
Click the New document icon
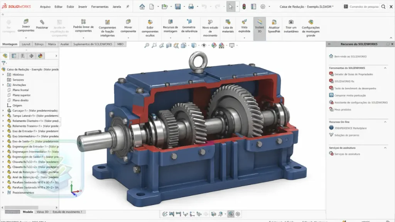(x=151, y=7)
